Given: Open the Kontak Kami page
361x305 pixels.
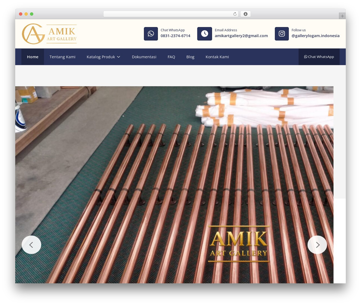Looking at the screenshot, I should [x=217, y=57].
